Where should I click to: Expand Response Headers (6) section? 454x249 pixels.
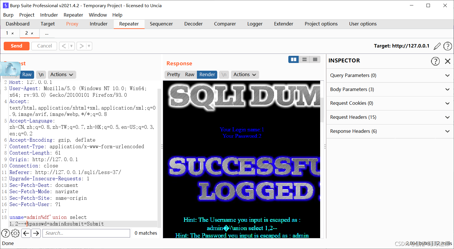click(x=390, y=131)
